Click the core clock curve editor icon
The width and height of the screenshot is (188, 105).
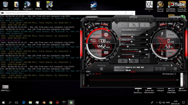click(x=120, y=45)
